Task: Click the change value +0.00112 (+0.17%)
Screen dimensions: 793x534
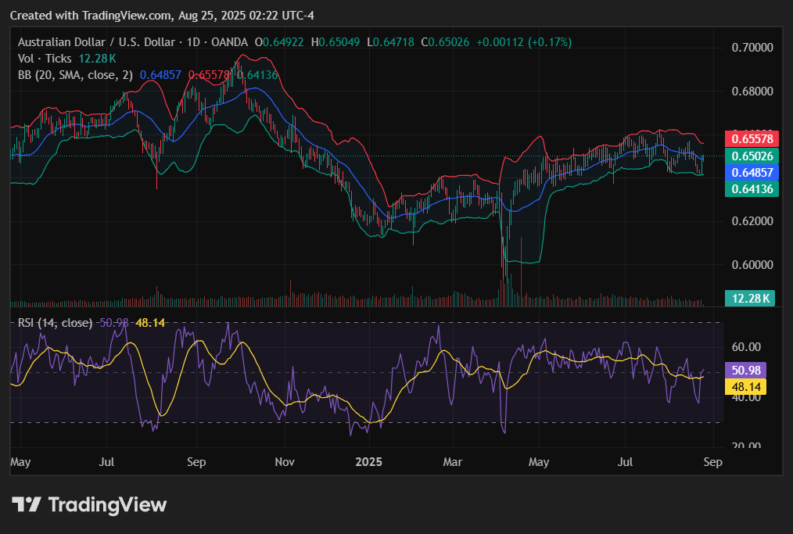Action: pyautogui.click(x=524, y=42)
